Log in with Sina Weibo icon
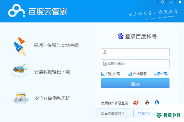The height and width of the screenshot is (122, 184). point(136,103)
